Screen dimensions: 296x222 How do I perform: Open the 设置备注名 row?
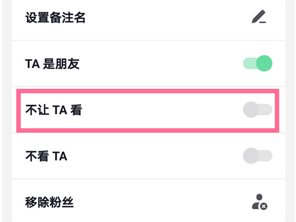point(148,19)
